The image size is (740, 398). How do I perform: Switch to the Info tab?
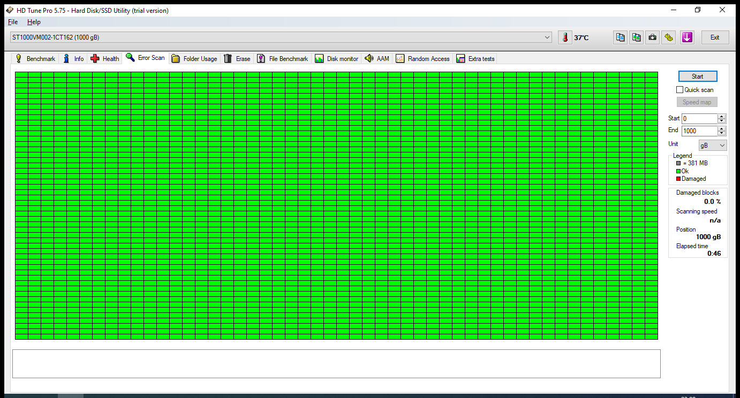[x=73, y=59]
